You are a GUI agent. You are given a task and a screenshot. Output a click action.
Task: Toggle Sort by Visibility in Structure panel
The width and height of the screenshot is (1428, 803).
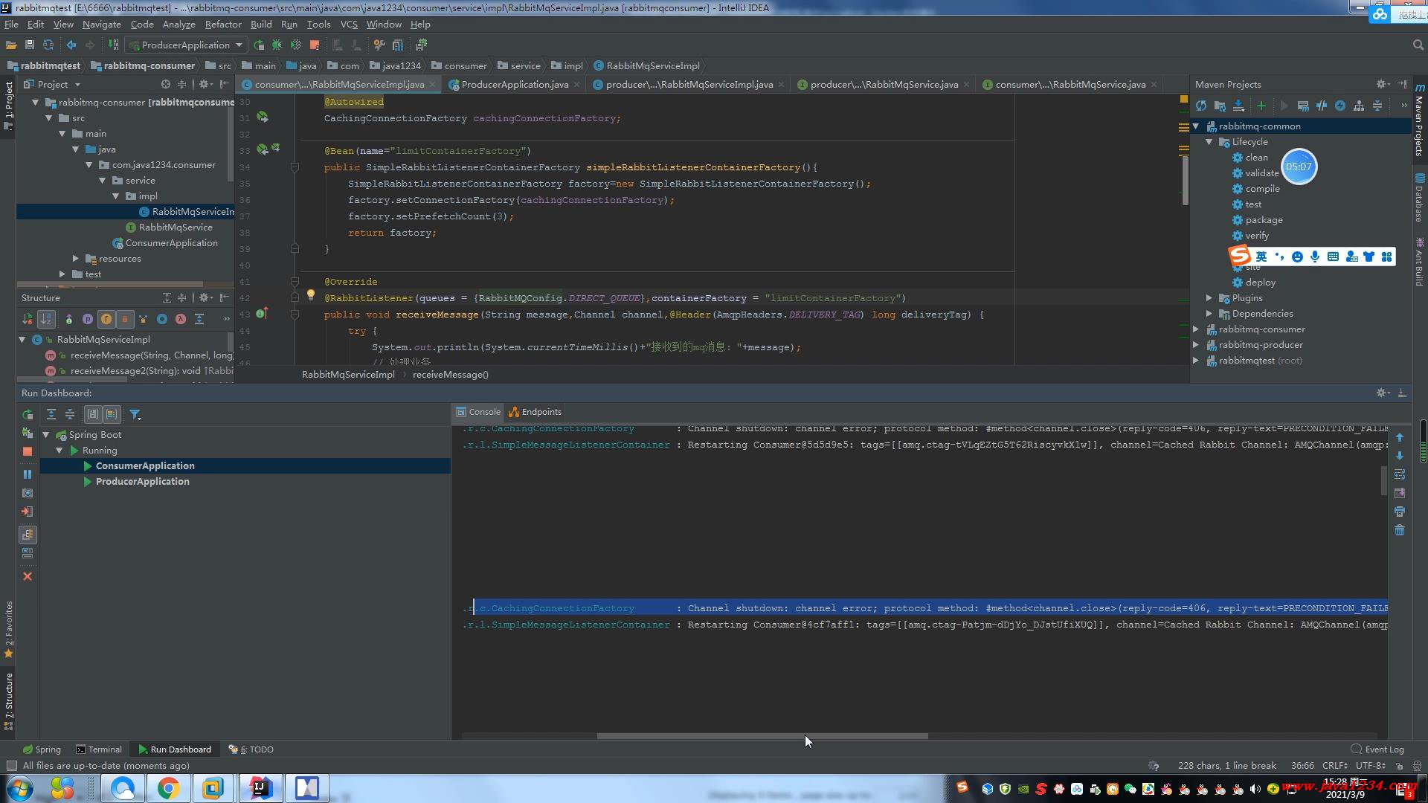tap(28, 319)
